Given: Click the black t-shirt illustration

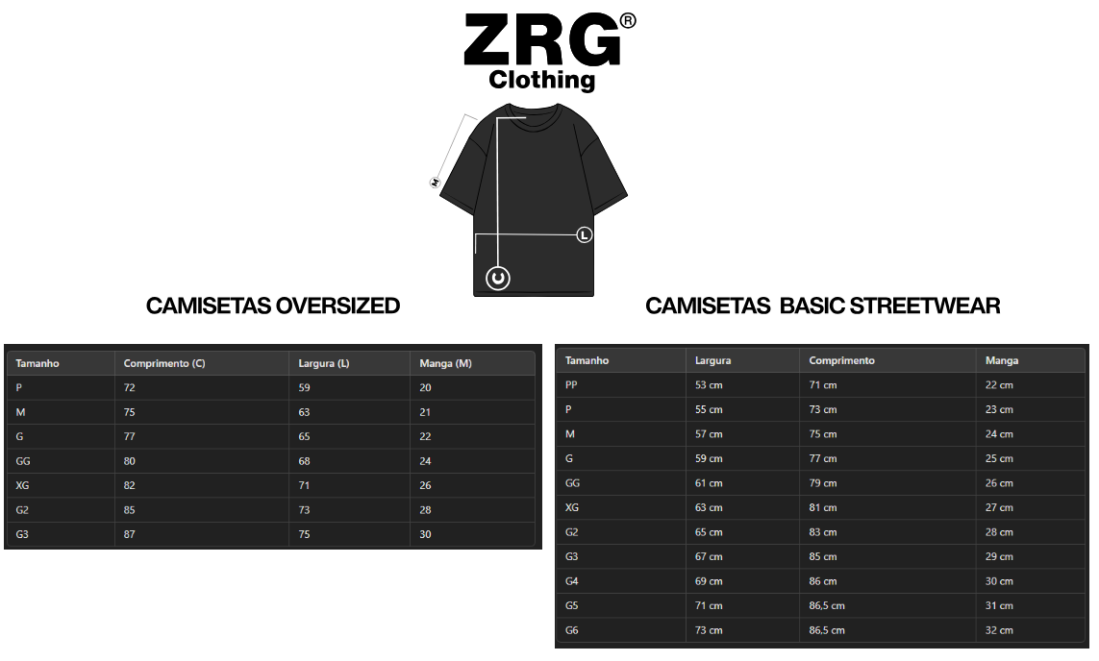Looking at the screenshot, I should click(534, 200).
